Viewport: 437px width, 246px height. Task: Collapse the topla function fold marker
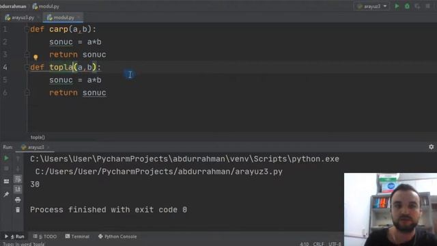point(27,67)
